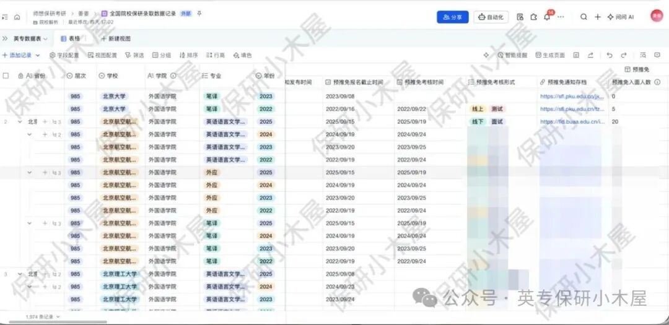Collapse record group 3 chevron
Viewport: 669px width, 325px height.
tap(20, 274)
